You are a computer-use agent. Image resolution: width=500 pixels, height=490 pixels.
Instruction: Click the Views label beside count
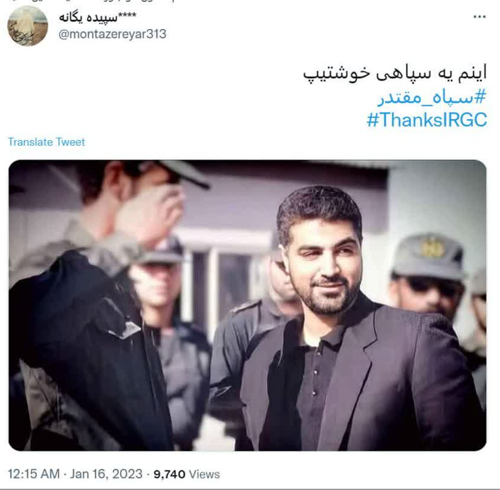point(204,474)
